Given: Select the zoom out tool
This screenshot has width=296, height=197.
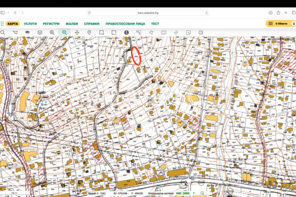Looking at the screenshot, I should pyautogui.click(x=64, y=33).
